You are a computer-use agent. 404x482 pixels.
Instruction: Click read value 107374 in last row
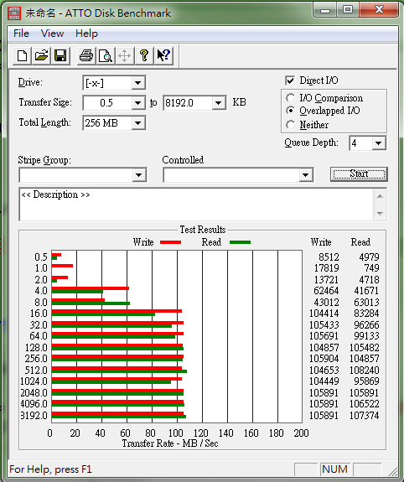[x=365, y=416]
